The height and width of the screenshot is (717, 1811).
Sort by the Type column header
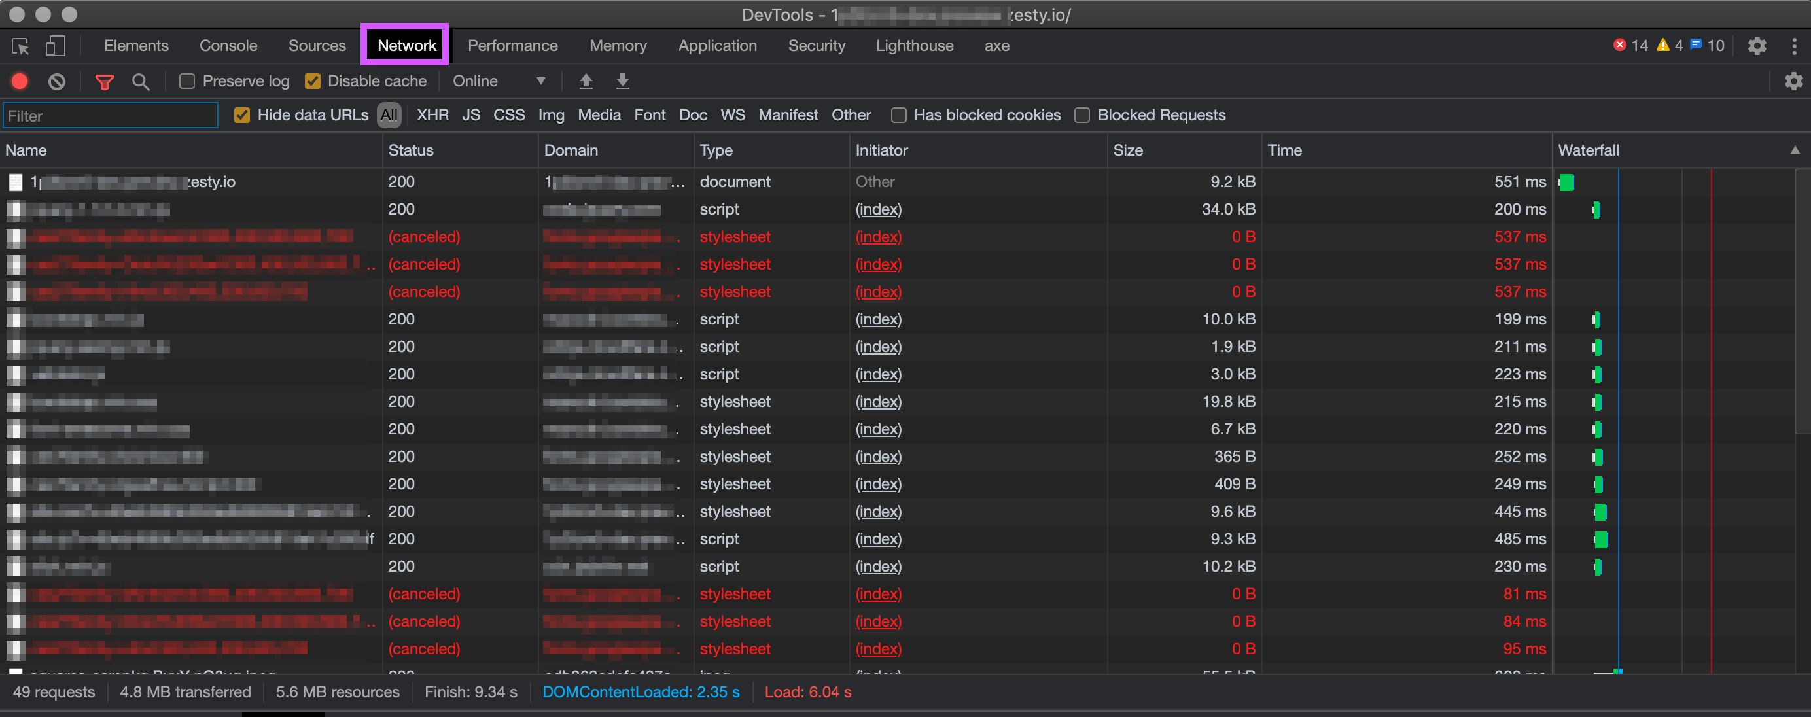coord(772,150)
